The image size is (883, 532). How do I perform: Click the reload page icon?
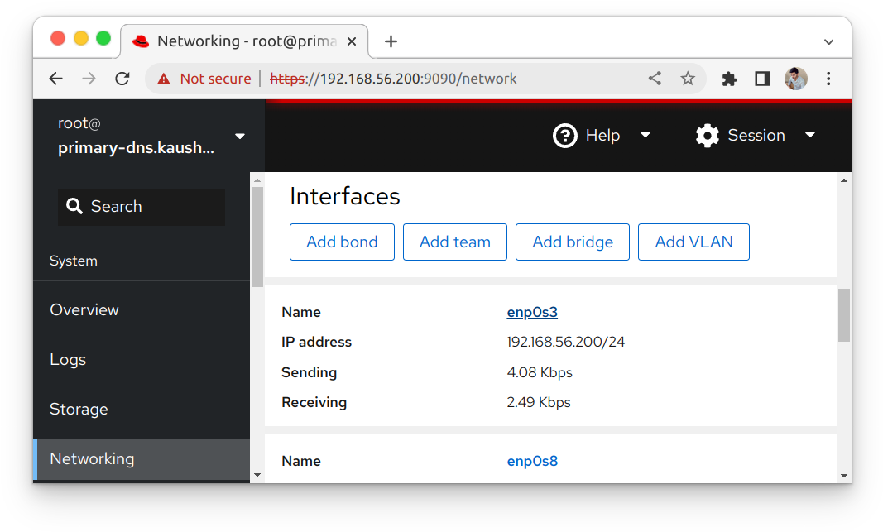pos(122,78)
